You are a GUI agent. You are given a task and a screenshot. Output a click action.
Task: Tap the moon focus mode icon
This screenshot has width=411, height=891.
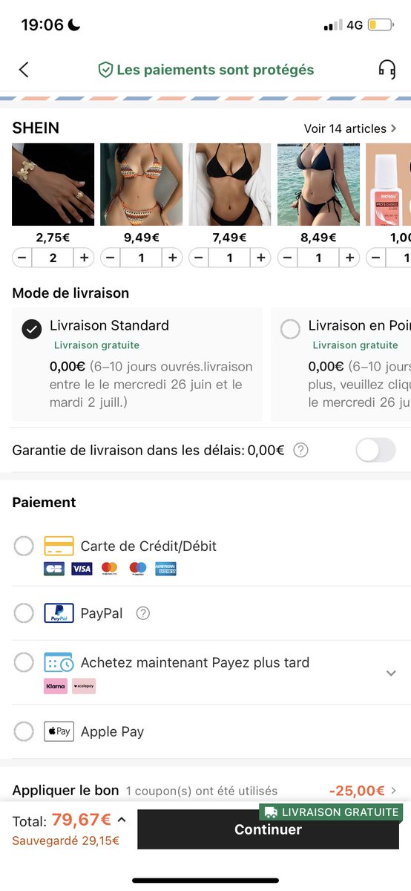(74, 25)
